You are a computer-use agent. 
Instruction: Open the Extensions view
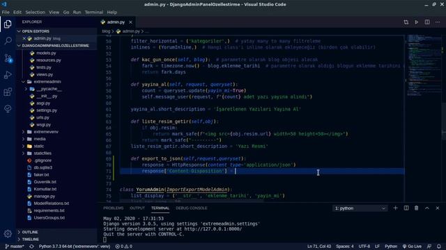pos(8,92)
